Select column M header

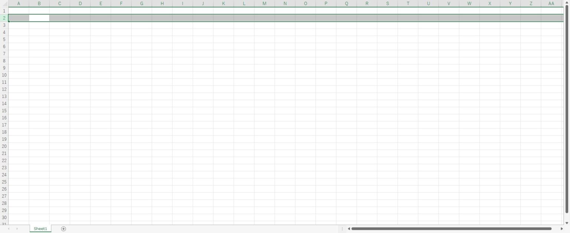[264, 3]
